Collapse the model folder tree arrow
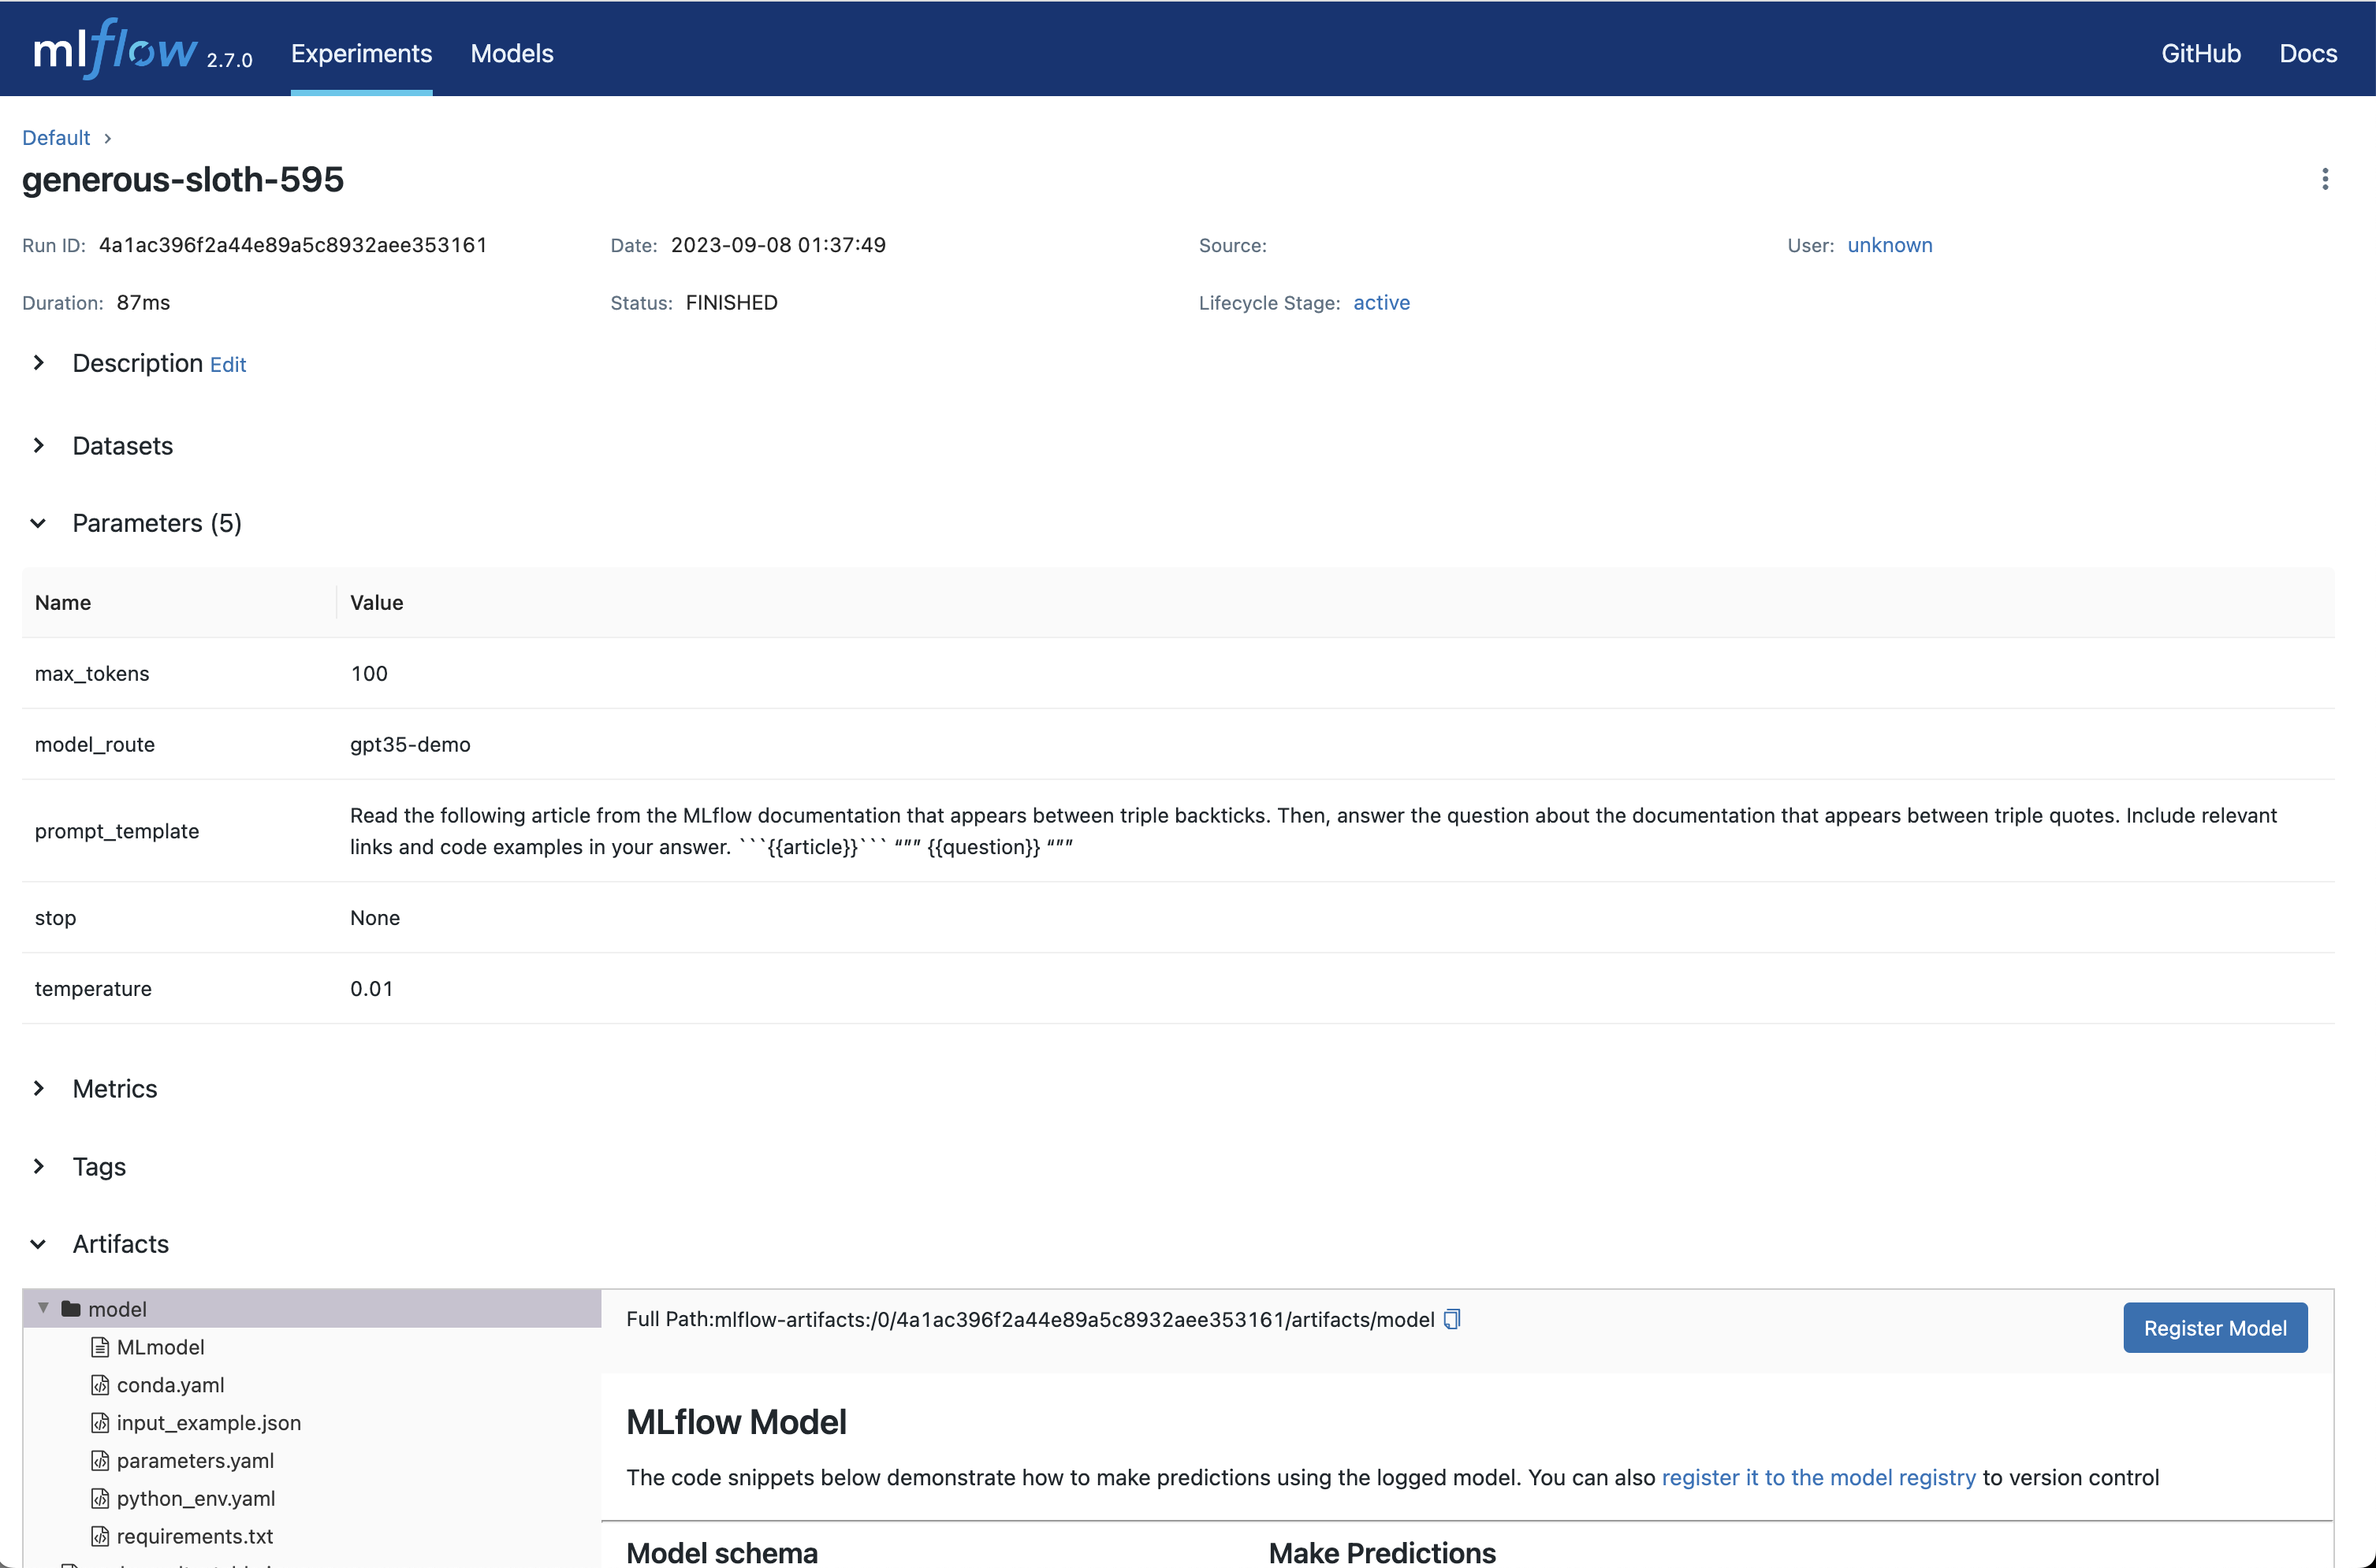The width and height of the screenshot is (2376, 1568). (x=43, y=1308)
